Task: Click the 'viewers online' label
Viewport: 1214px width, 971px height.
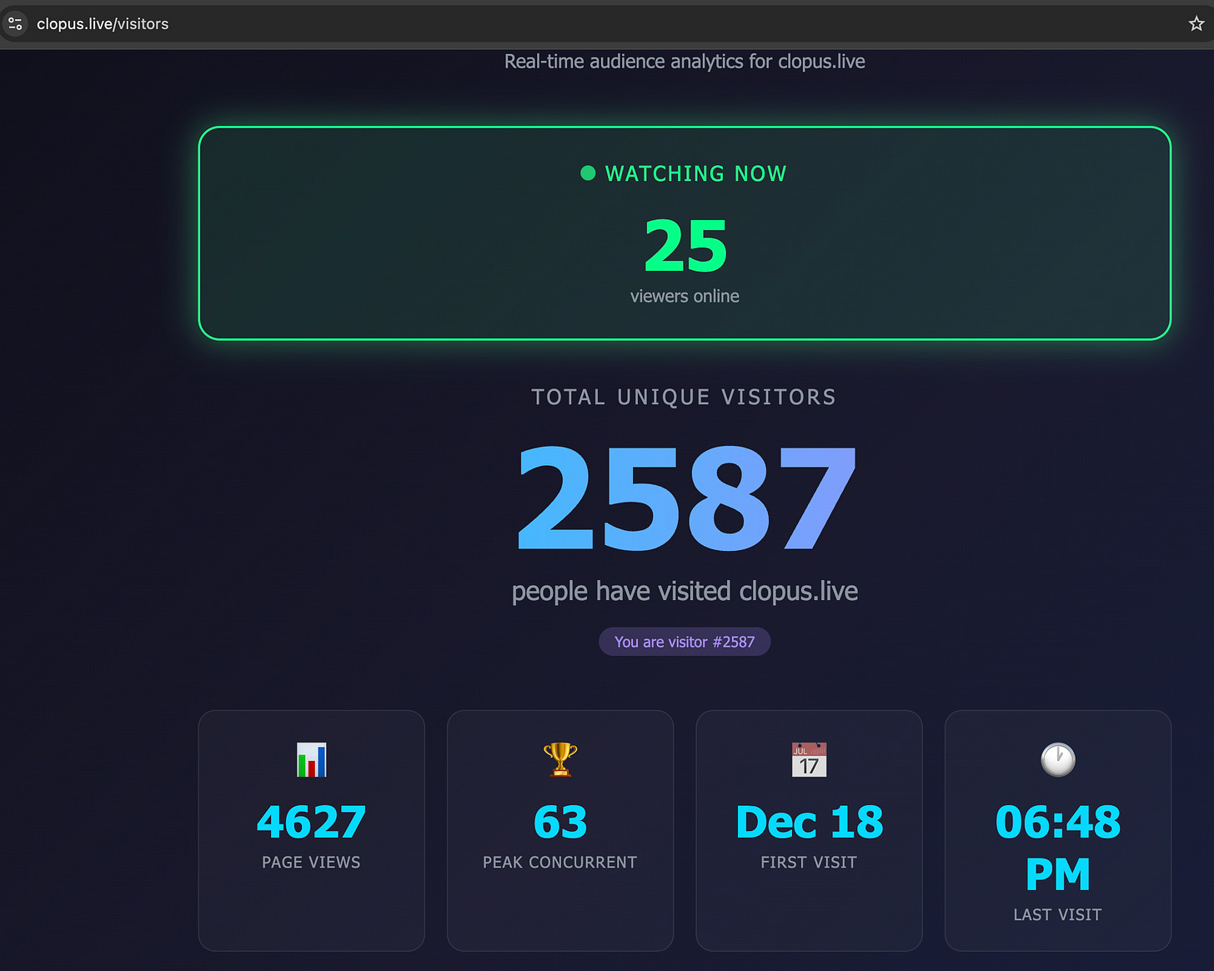Action: [x=685, y=296]
